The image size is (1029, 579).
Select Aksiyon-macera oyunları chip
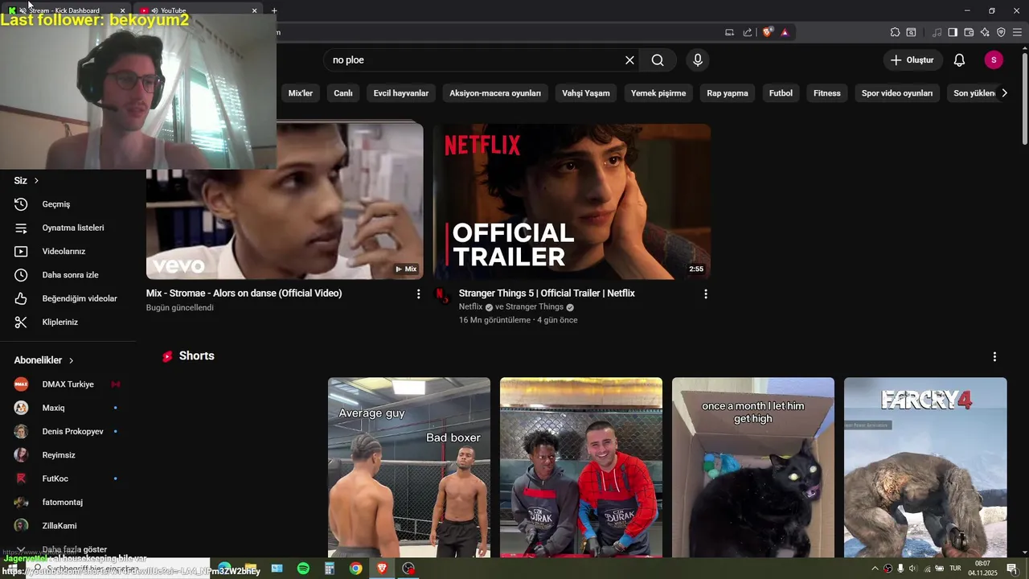(x=495, y=93)
